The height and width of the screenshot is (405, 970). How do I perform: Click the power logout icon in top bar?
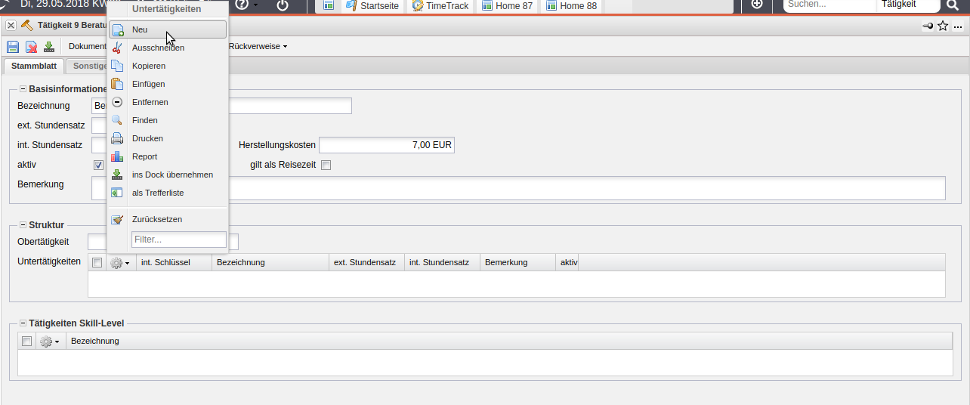click(x=283, y=5)
